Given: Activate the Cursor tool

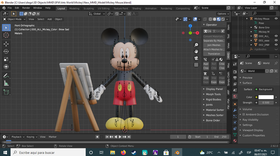Looking at the screenshot, I should tap(6, 35).
